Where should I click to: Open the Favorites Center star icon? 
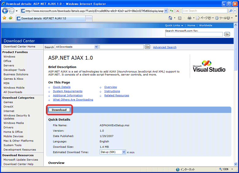[x=4, y=18]
